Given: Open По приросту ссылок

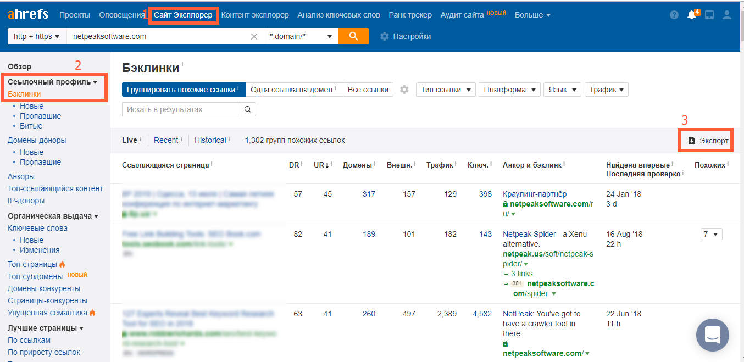Looking at the screenshot, I should 44,352.
